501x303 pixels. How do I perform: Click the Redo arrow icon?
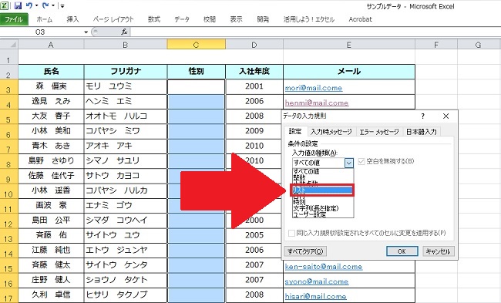(x=45, y=5)
